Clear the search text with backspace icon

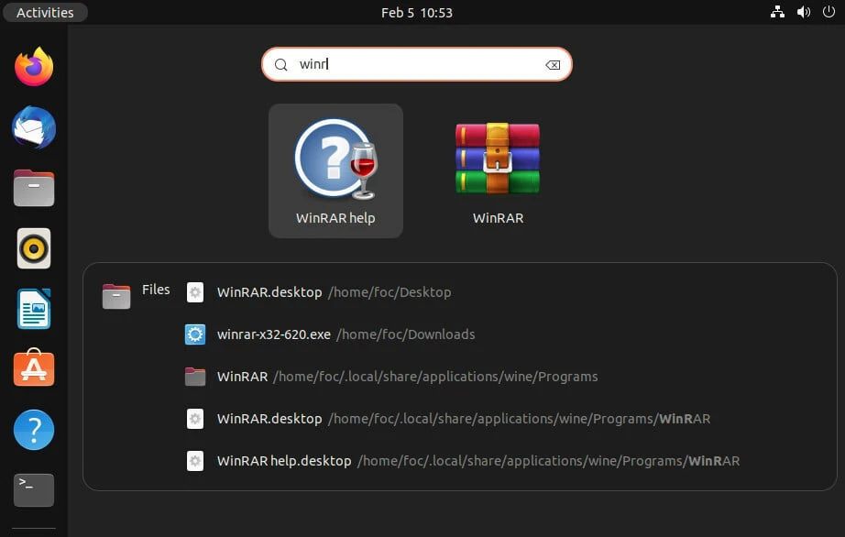click(x=552, y=65)
